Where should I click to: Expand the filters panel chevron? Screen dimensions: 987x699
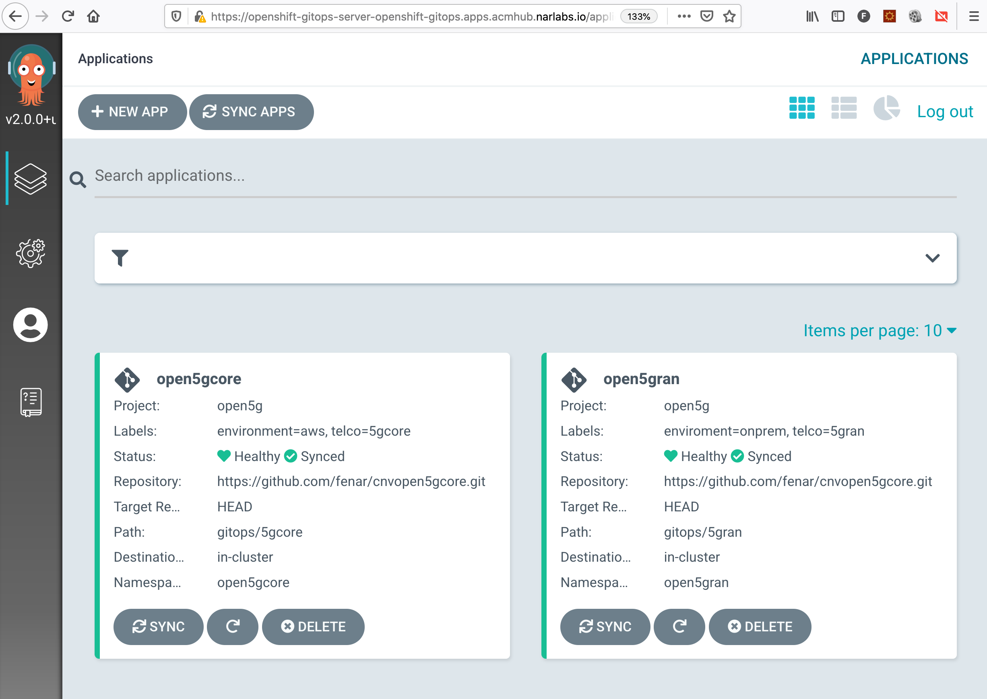point(932,258)
